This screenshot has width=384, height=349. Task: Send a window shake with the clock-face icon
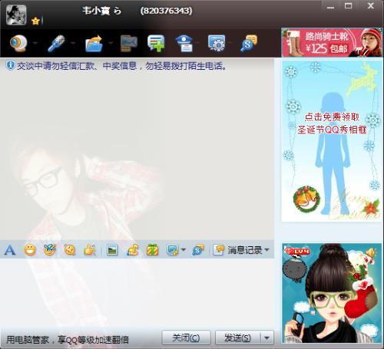pyautogui.click(x=70, y=250)
